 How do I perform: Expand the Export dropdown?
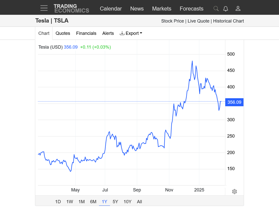click(x=131, y=33)
